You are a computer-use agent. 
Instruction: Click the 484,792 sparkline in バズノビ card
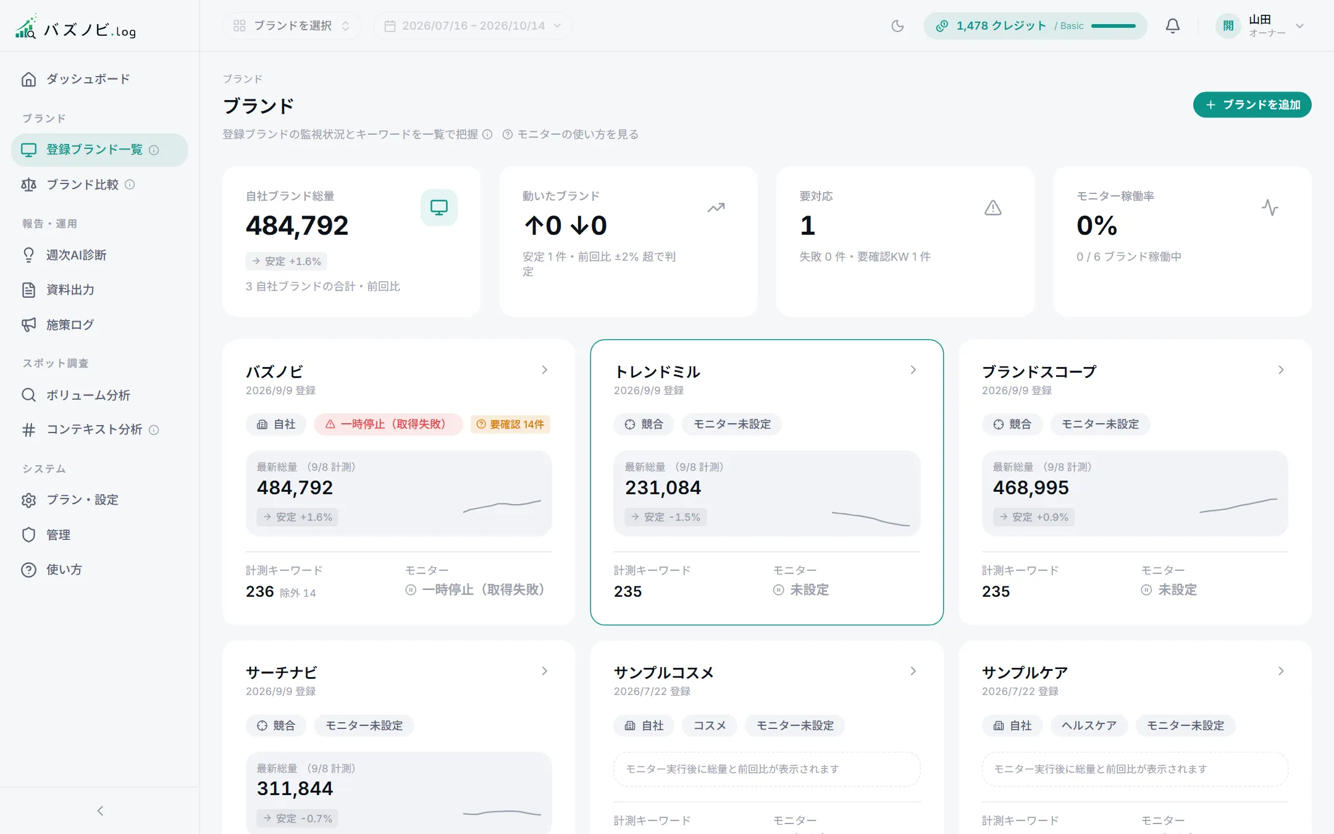click(502, 506)
